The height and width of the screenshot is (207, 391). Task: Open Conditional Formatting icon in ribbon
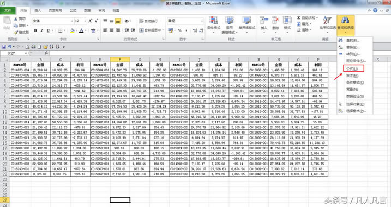point(213,21)
